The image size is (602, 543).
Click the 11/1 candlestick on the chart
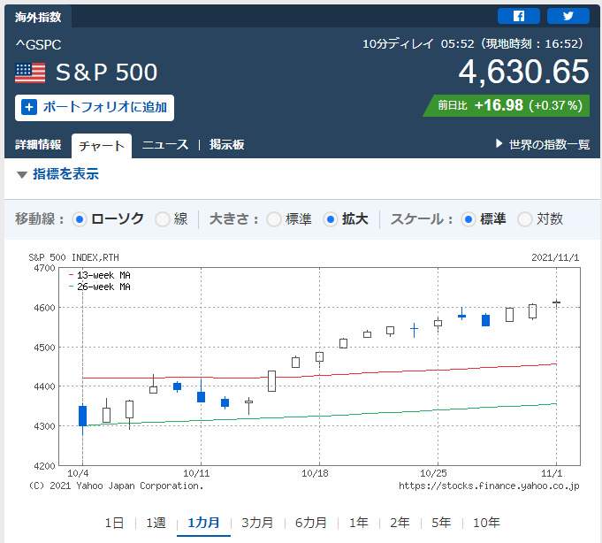(556, 302)
